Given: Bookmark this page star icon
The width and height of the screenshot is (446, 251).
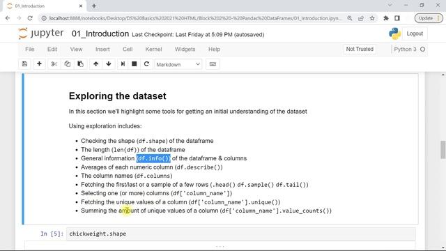Looking at the screenshot, I should point(372,18).
